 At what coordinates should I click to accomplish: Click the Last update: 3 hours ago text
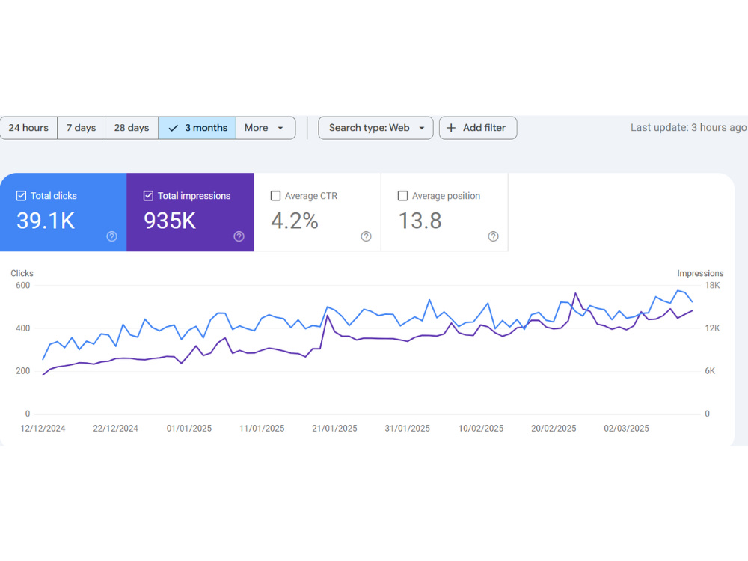(688, 127)
